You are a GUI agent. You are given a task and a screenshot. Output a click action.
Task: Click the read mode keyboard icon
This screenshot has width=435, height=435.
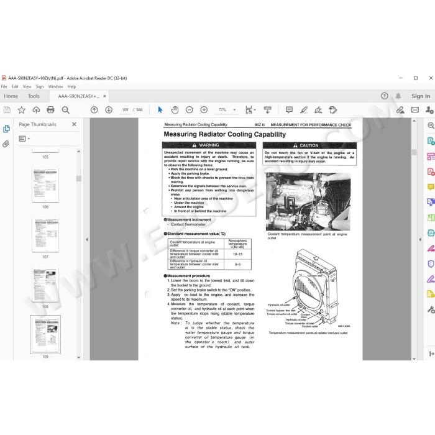tap(267, 110)
